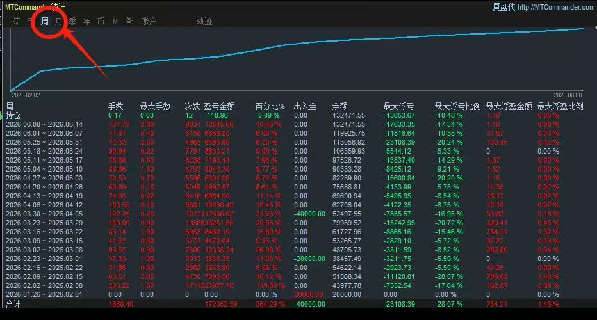Viewport: 597px width, 320px height.
Task: Click max floating loss -17633.35
Action: click(399, 124)
